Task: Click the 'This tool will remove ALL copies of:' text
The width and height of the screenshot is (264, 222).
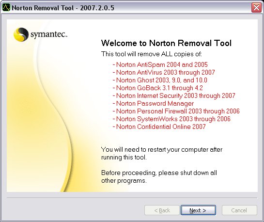Action: tap(151, 54)
